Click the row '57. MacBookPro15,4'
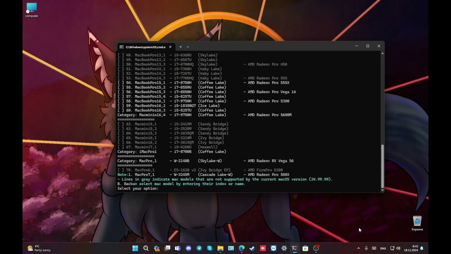The width and height of the screenshot is (451, 254). (x=172, y=96)
